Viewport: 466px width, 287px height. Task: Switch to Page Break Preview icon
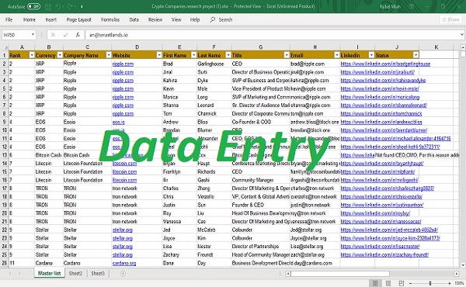(x=402, y=283)
